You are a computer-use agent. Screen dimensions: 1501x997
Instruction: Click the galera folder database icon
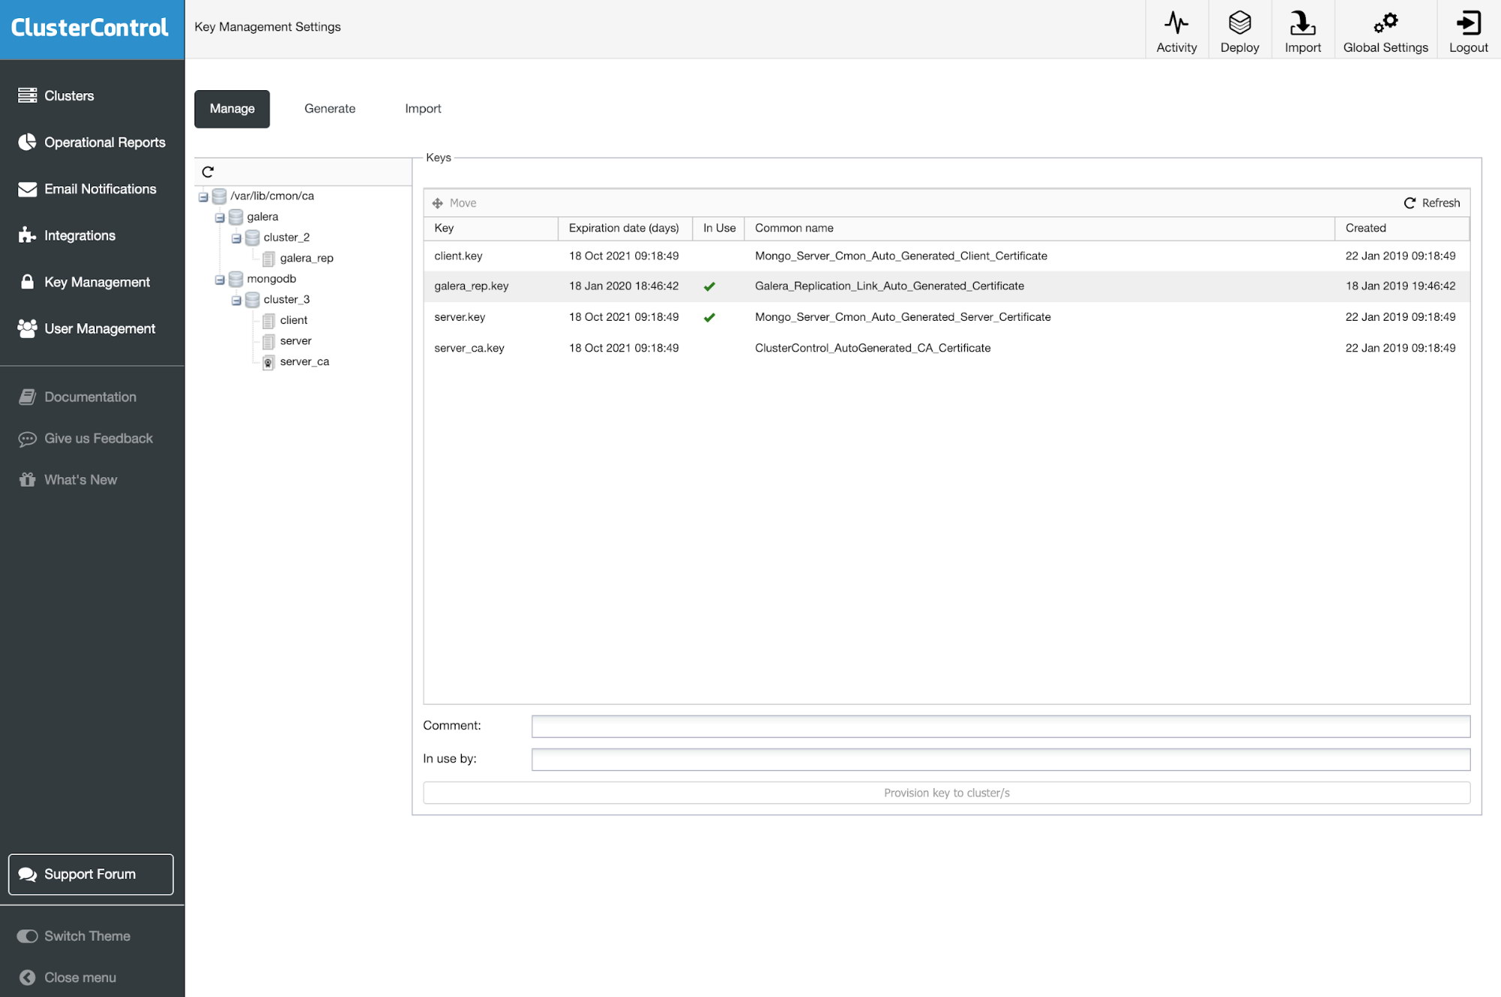click(x=235, y=217)
